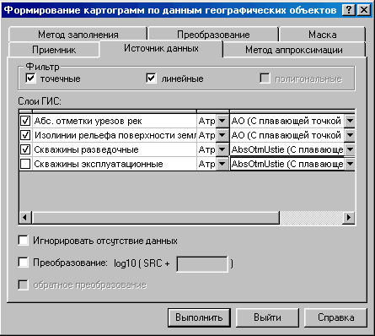Open the Преобразование tab
This screenshot has width=375, height=336.
pos(213,35)
